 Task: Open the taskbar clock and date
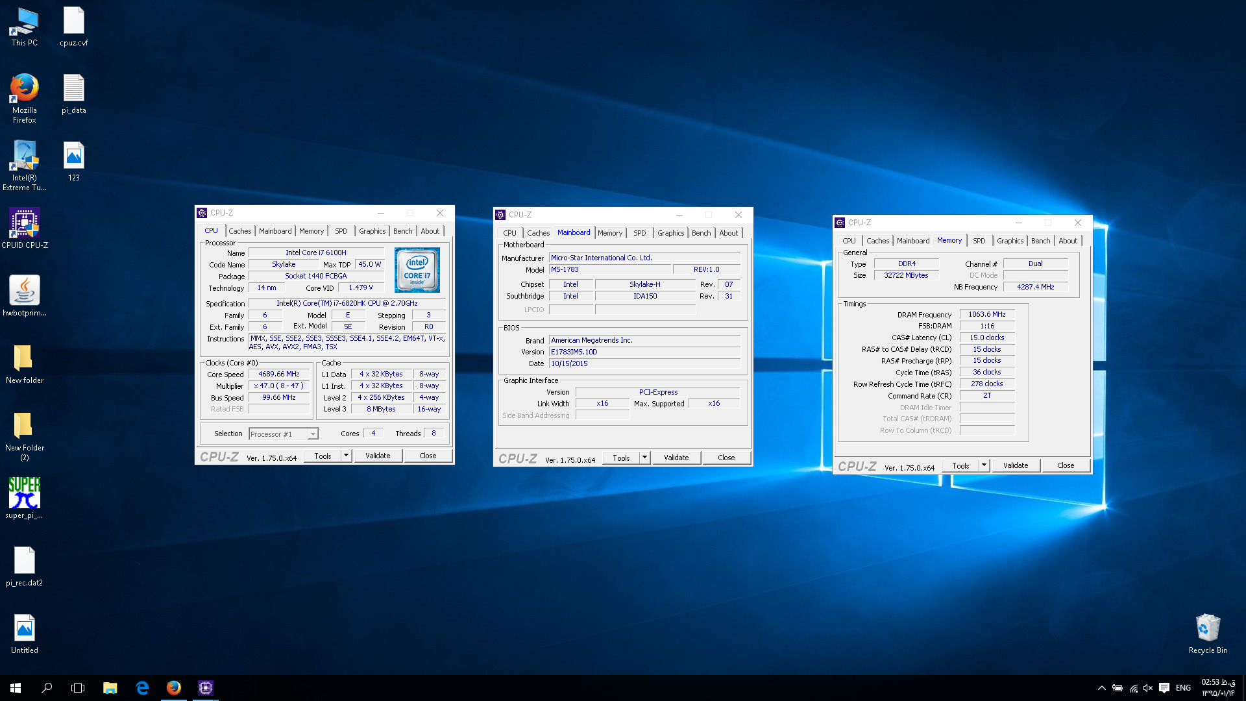pyautogui.click(x=1218, y=688)
